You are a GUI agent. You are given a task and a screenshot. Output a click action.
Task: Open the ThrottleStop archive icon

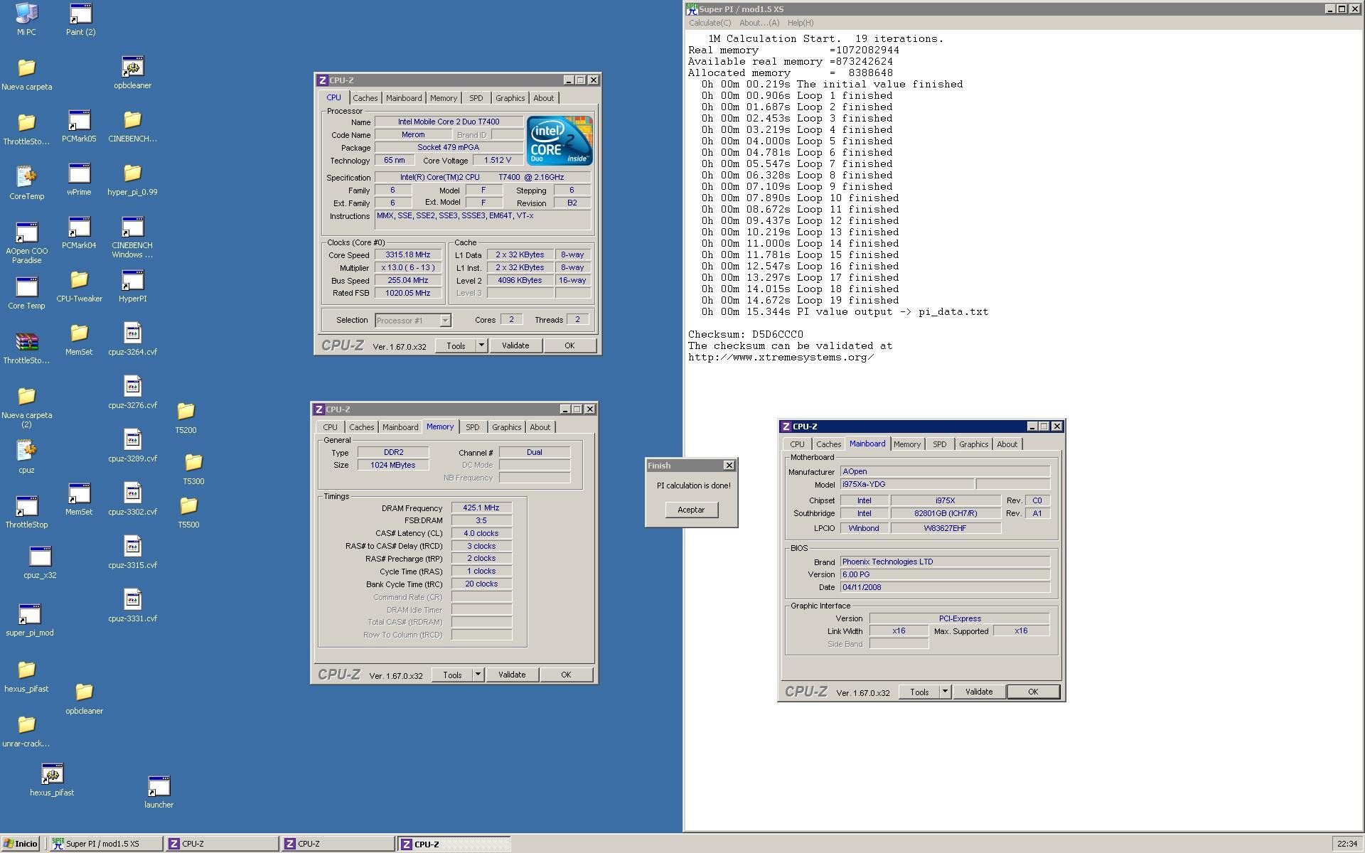tap(26, 343)
